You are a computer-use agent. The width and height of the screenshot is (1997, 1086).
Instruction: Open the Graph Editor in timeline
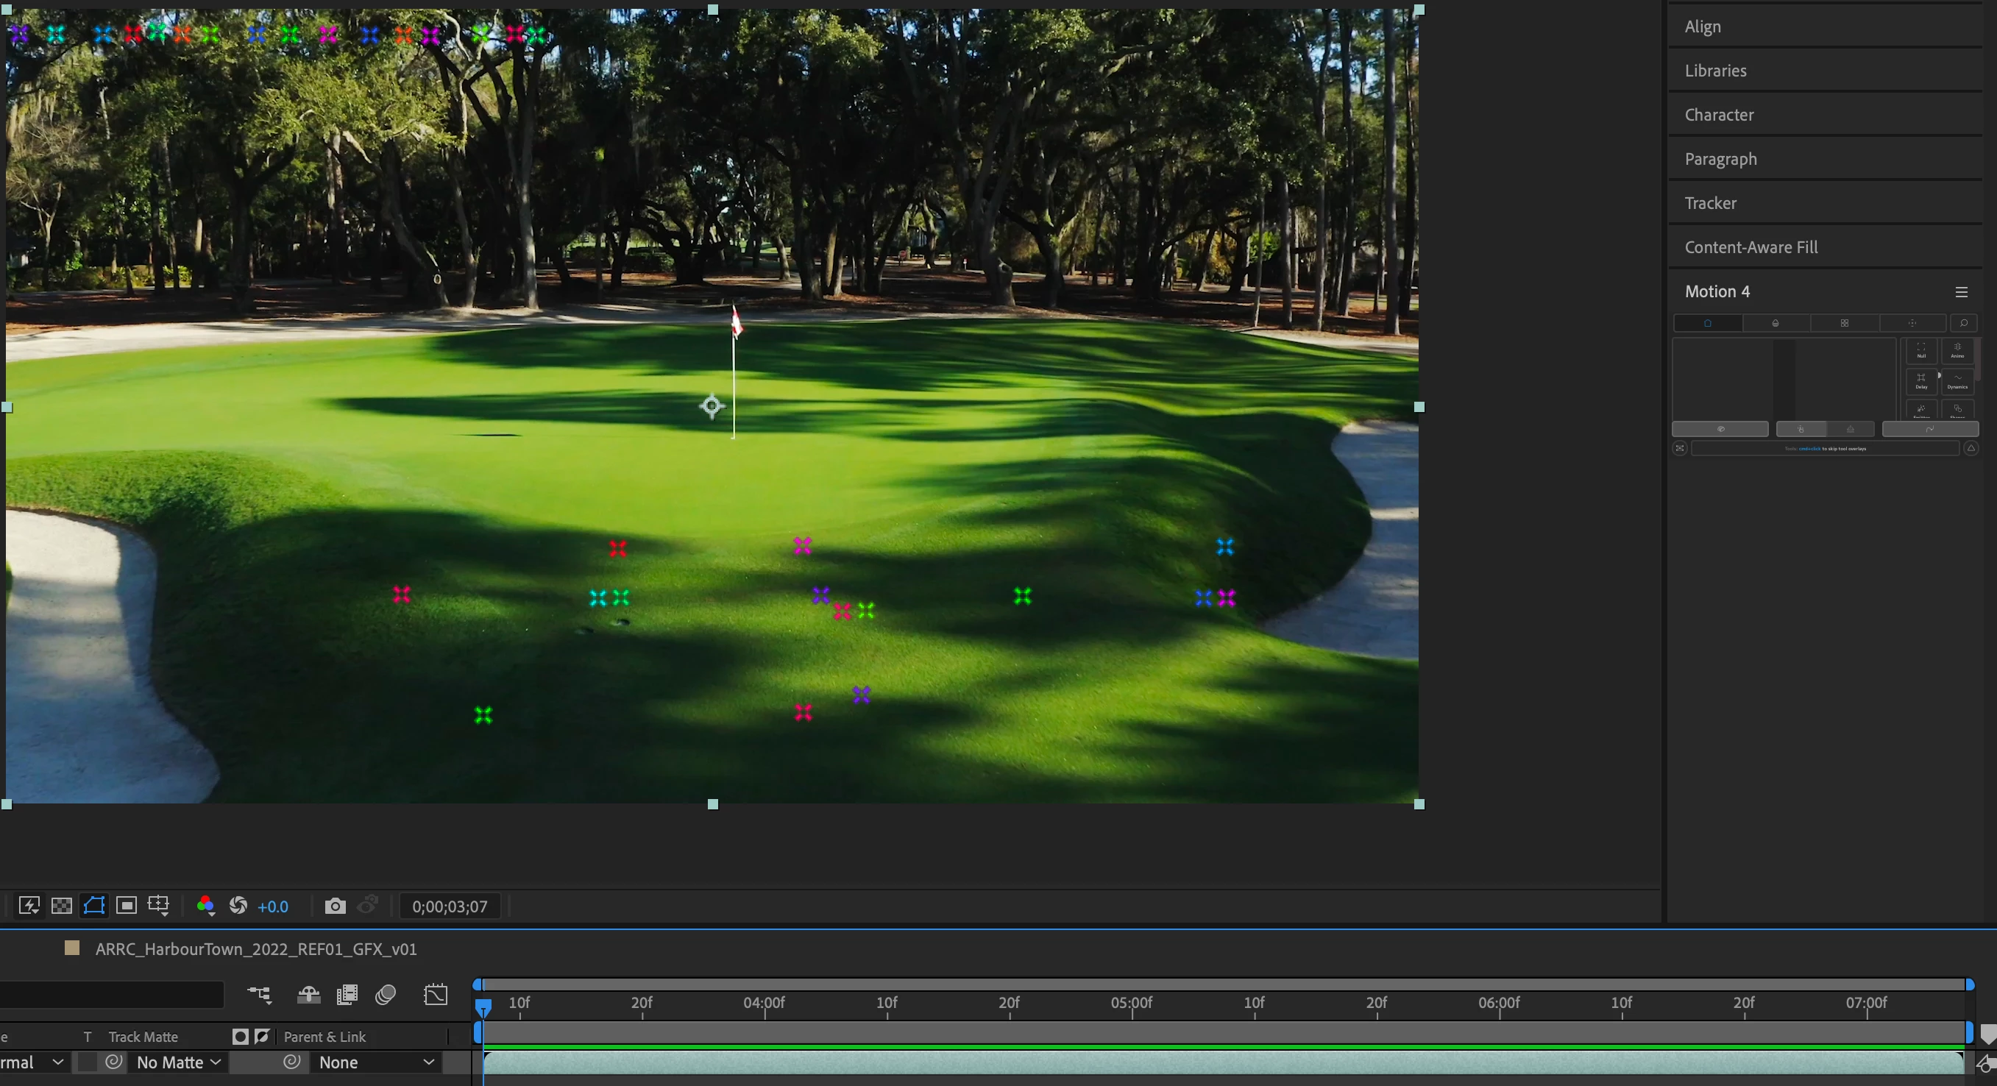tap(436, 995)
